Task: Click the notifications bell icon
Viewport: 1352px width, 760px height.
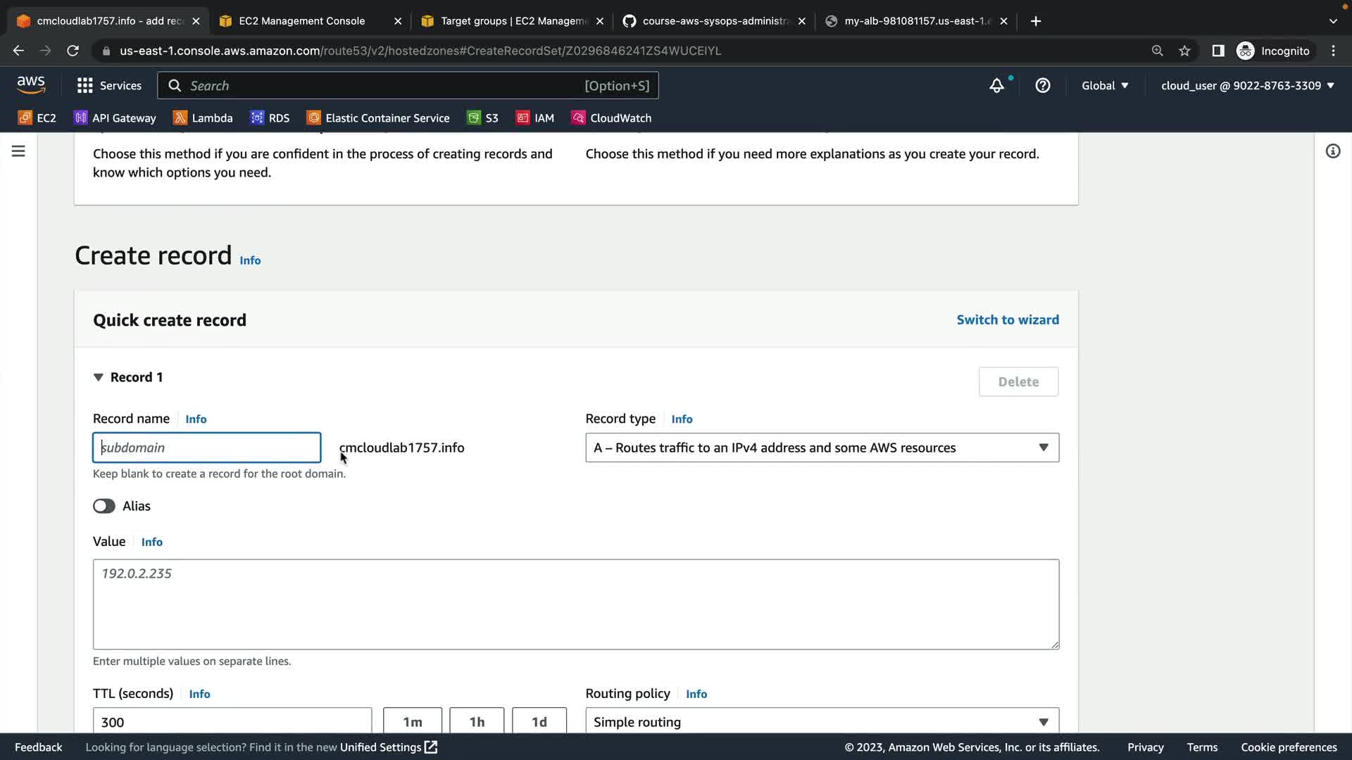Action: [996, 85]
